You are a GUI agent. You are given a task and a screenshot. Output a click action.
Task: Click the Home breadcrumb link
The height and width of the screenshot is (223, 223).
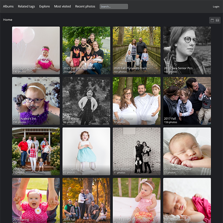pos(8,20)
